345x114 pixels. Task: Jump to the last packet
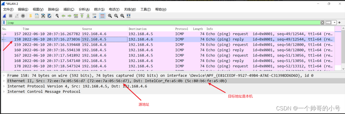pyautogui.click(x=88, y=16)
